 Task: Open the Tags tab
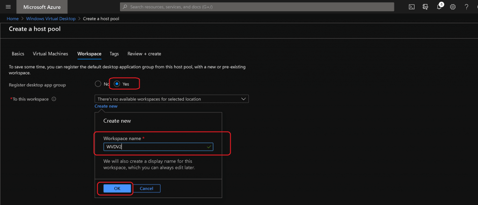[x=114, y=54]
